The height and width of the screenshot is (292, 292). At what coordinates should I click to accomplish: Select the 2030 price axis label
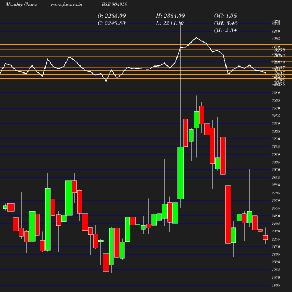(276, 262)
